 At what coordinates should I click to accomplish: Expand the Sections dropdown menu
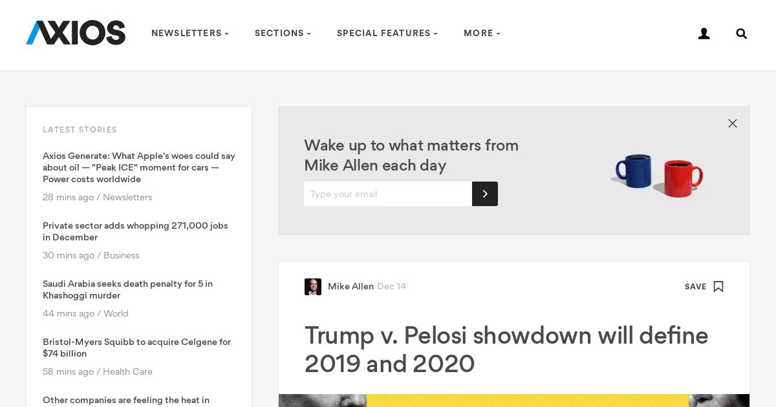pyautogui.click(x=283, y=34)
